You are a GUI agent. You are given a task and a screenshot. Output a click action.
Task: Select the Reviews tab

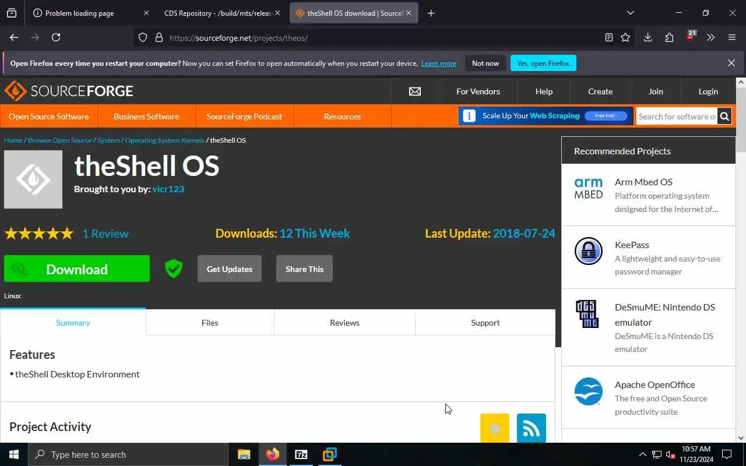pyautogui.click(x=344, y=322)
